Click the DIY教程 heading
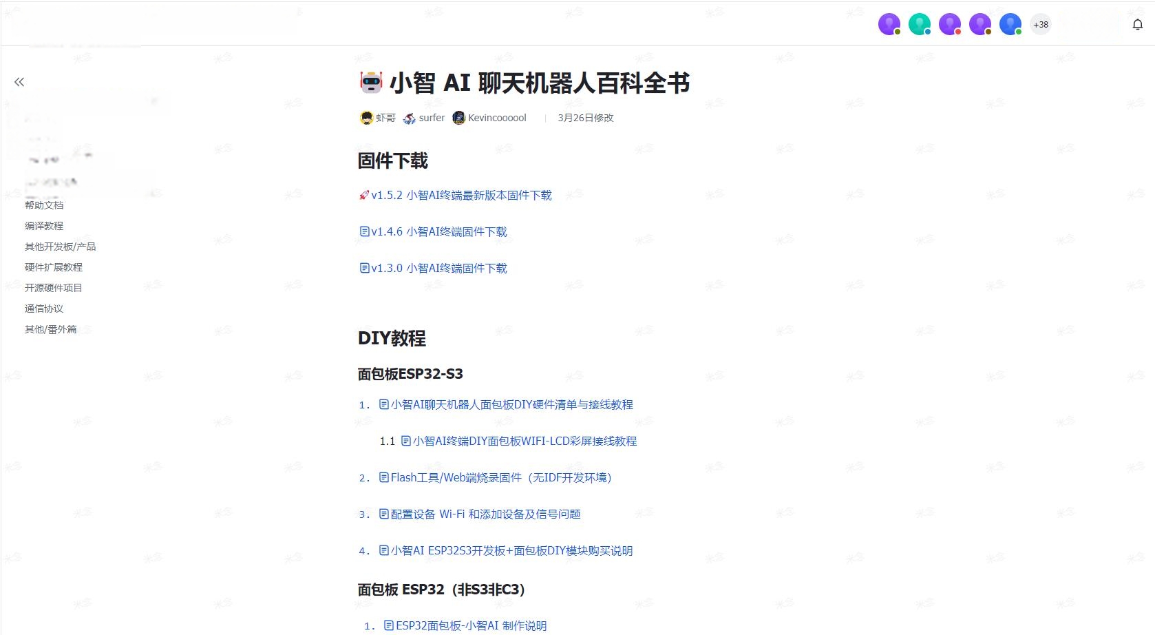Viewport: 1155px width, 635px height. click(x=392, y=338)
